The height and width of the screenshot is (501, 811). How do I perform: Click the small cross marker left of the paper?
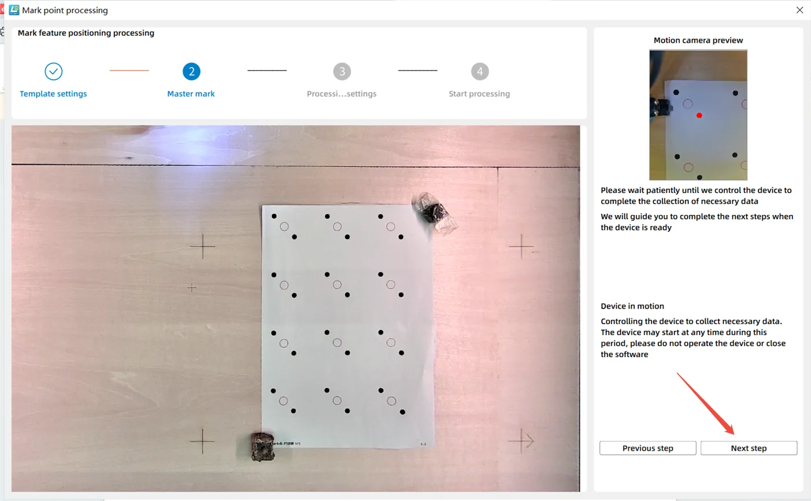pos(192,287)
